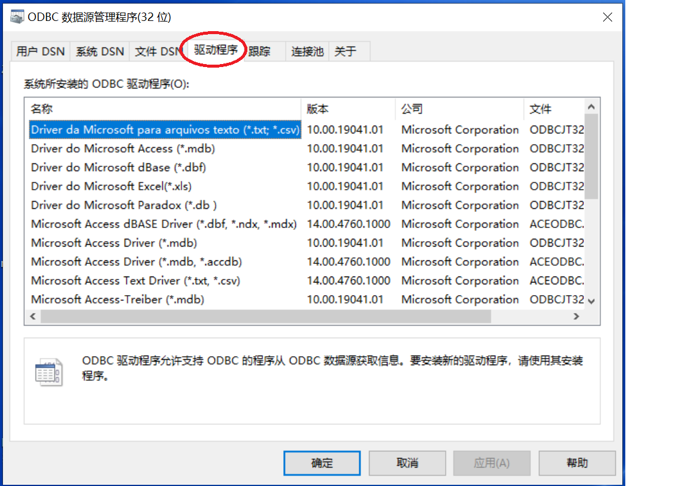This screenshot has height=486, width=690.
Task: Click the horizontal scrollbar right arrow
Action: click(576, 316)
